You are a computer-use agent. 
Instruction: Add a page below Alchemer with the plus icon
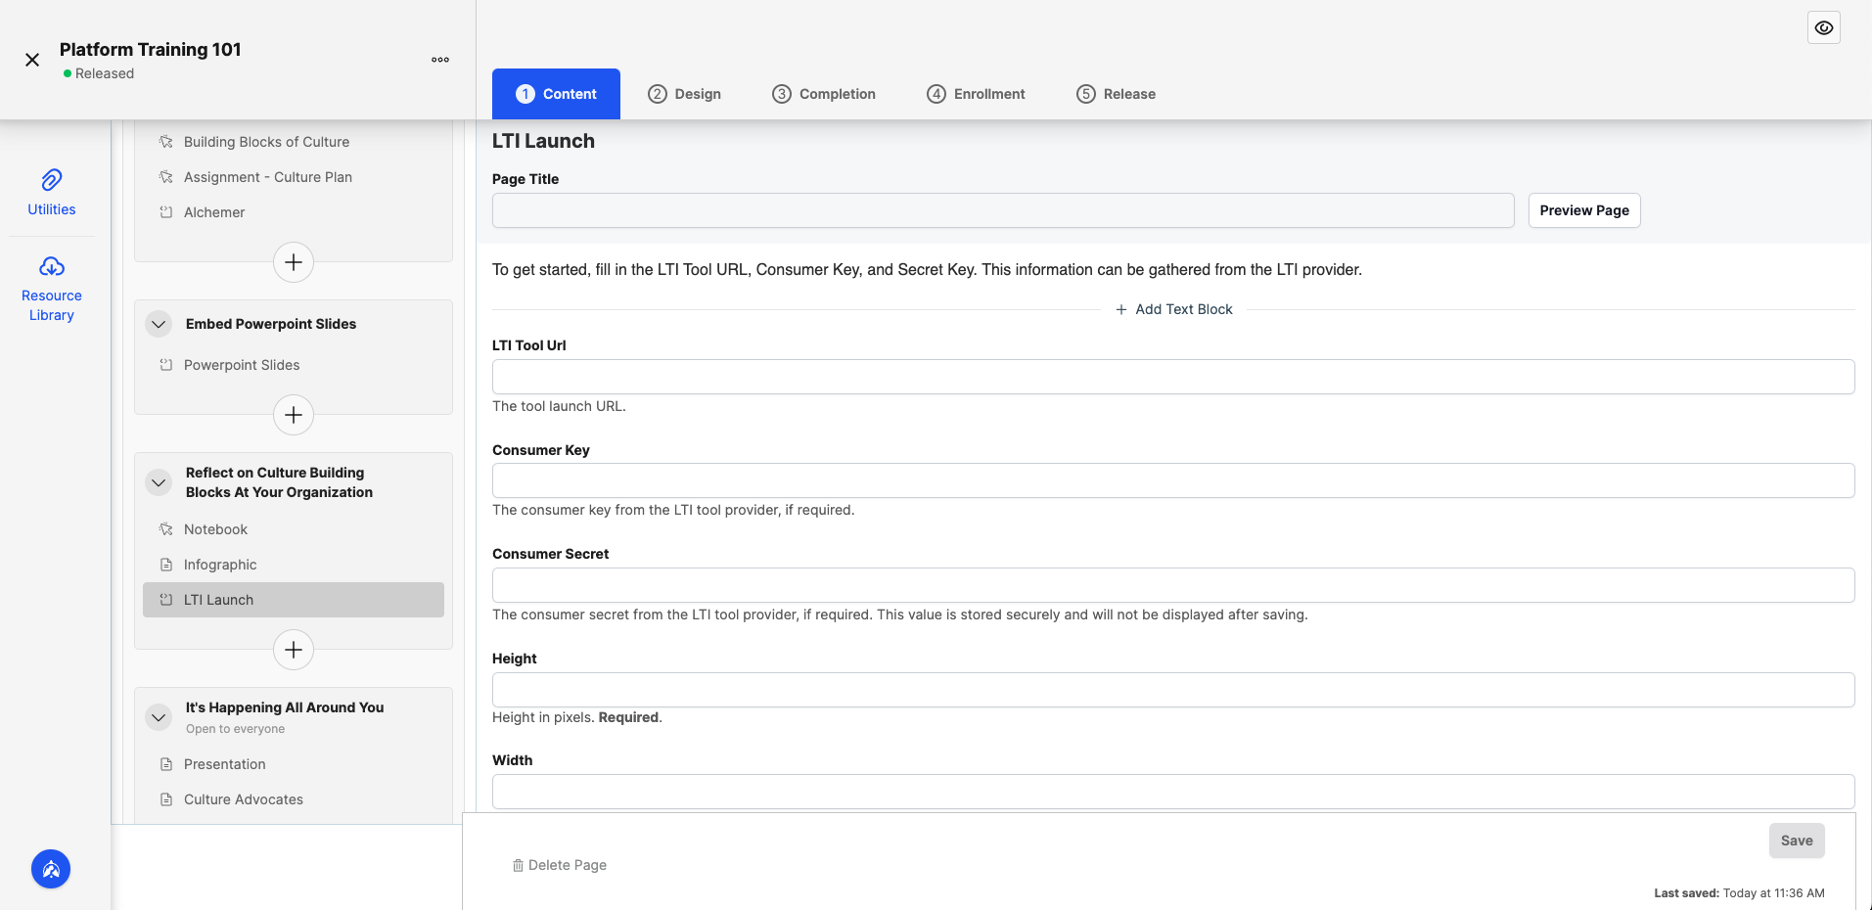(294, 262)
